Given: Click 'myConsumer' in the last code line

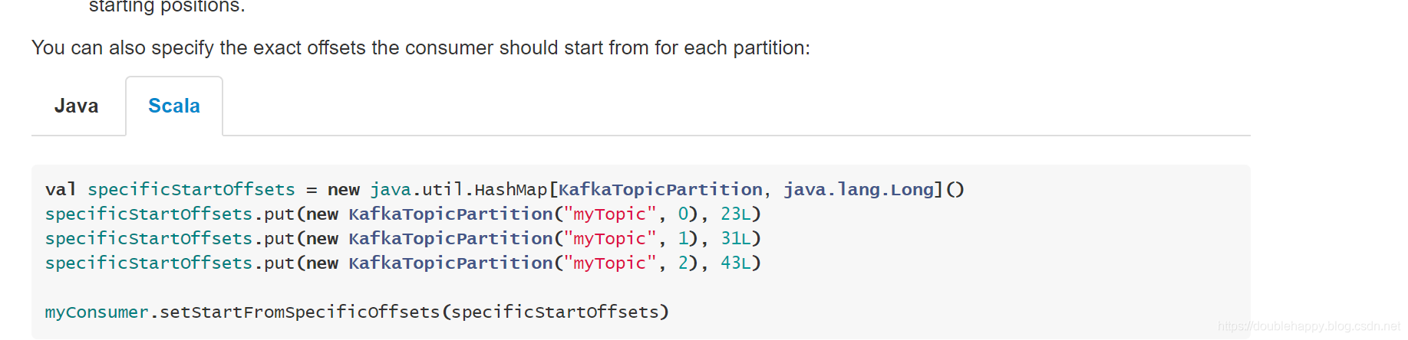Looking at the screenshot, I should coord(97,312).
